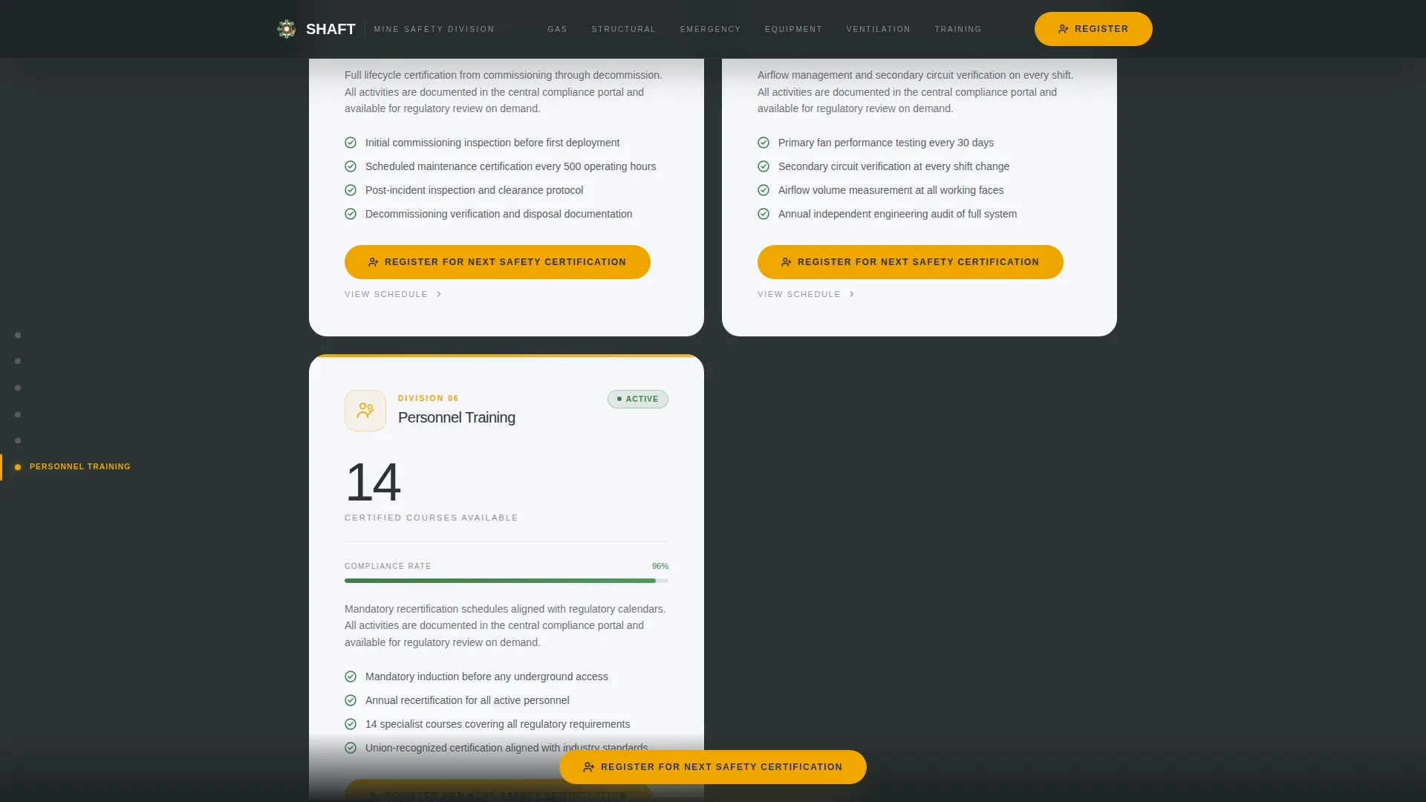Click the Division 06 label
Viewport: 1426px width, 802px height.
coord(429,398)
